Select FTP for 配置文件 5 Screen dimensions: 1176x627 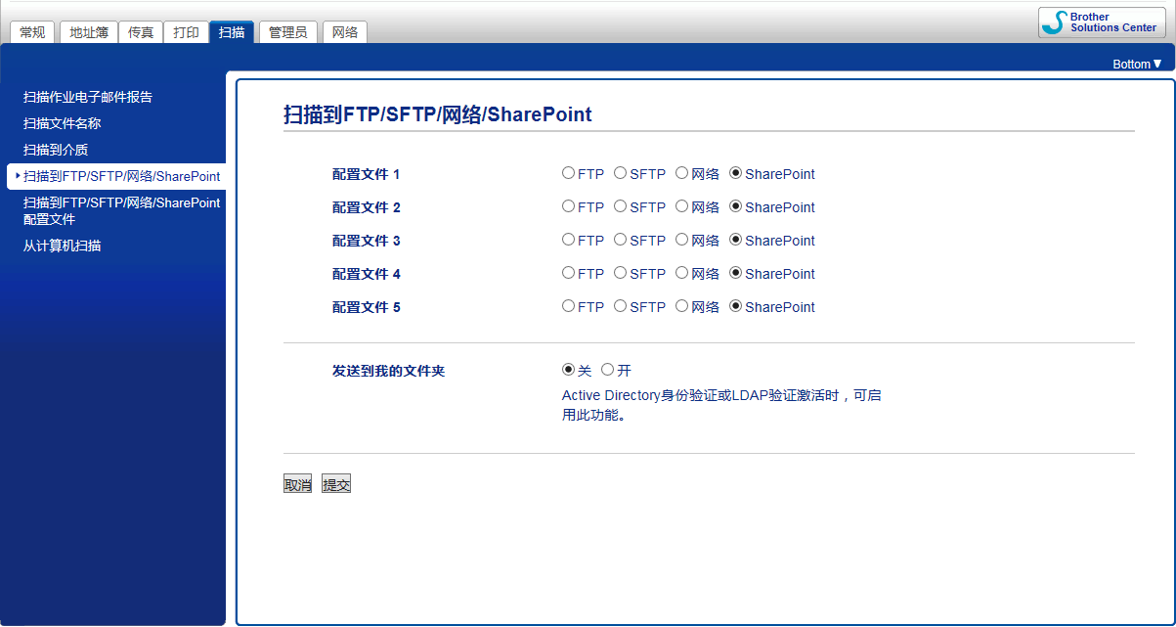coord(568,307)
